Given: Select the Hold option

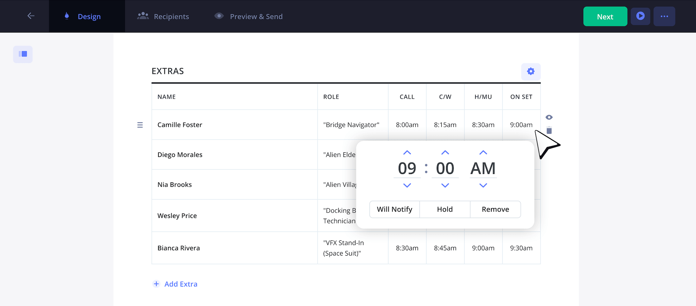Looking at the screenshot, I should tap(445, 209).
